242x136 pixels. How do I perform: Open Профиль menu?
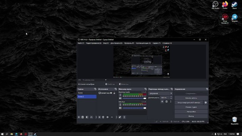pyautogui.click(x=129, y=43)
